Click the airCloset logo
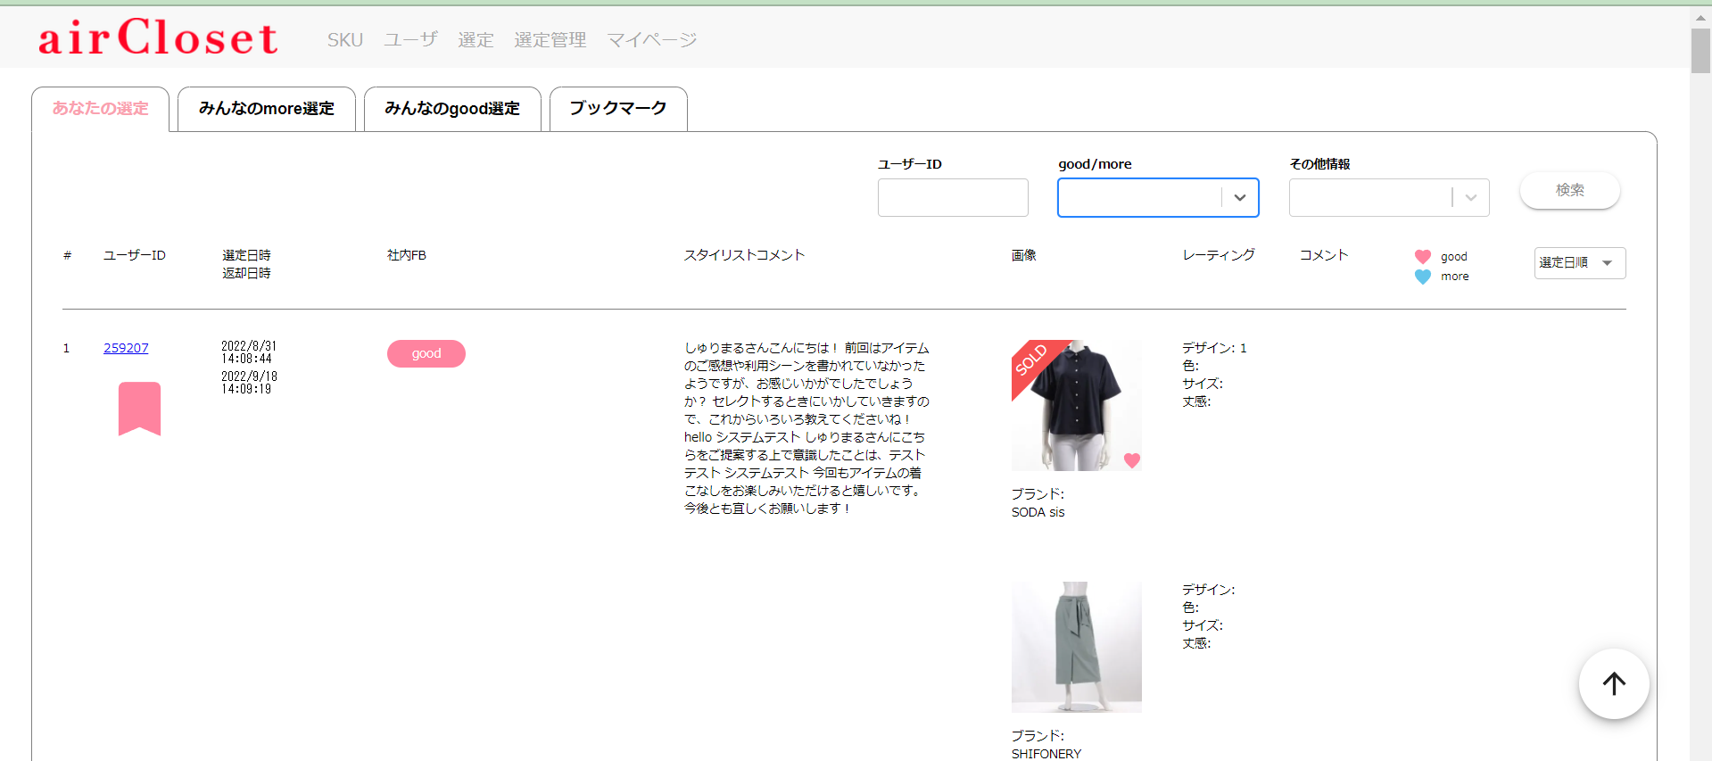Viewport: 1712px width, 761px height. tap(158, 37)
